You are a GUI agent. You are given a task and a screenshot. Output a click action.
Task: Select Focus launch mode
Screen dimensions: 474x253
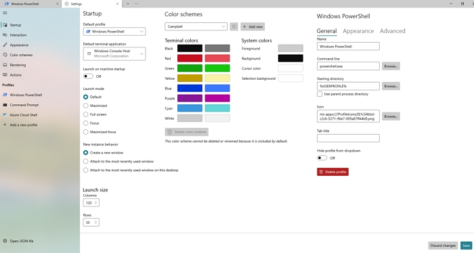[x=86, y=123]
